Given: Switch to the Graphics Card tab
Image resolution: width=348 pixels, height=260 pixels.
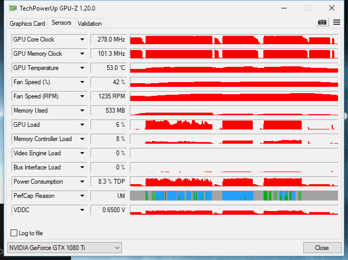Looking at the screenshot, I should [x=27, y=24].
